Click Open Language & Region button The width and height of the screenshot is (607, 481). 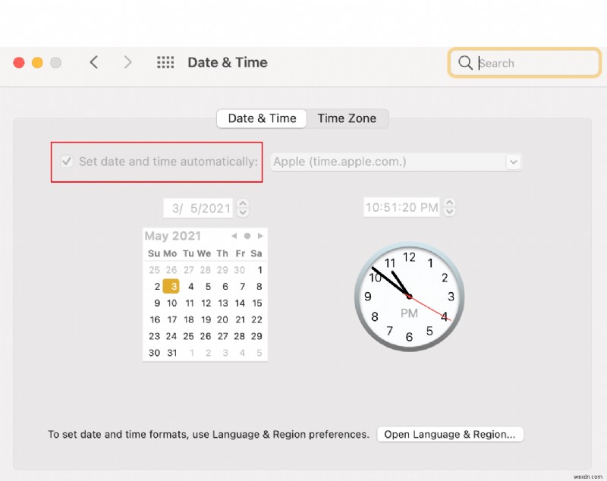[x=450, y=434]
